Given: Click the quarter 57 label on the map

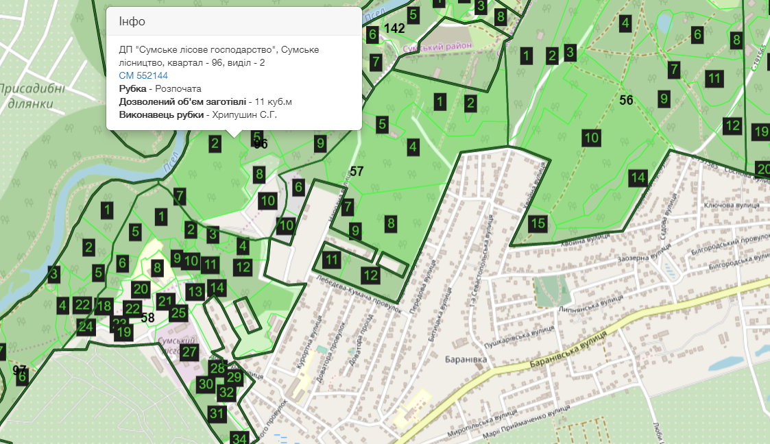Looking at the screenshot, I should tap(358, 171).
